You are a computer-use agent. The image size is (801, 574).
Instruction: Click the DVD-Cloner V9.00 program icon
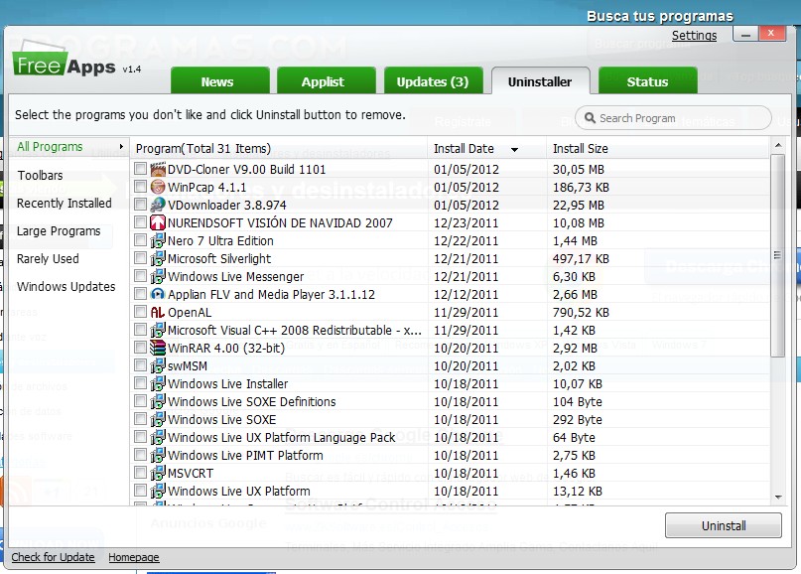(158, 169)
